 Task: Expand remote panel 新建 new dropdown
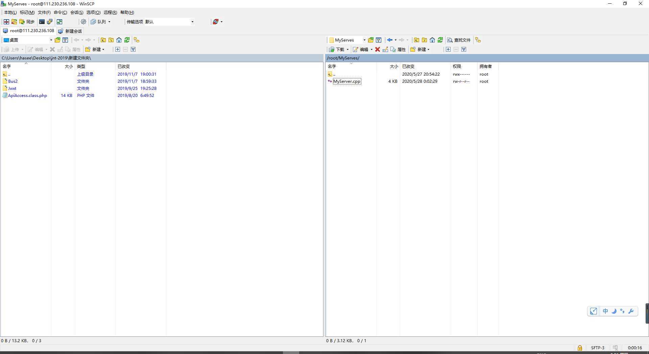(x=428, y=49)
